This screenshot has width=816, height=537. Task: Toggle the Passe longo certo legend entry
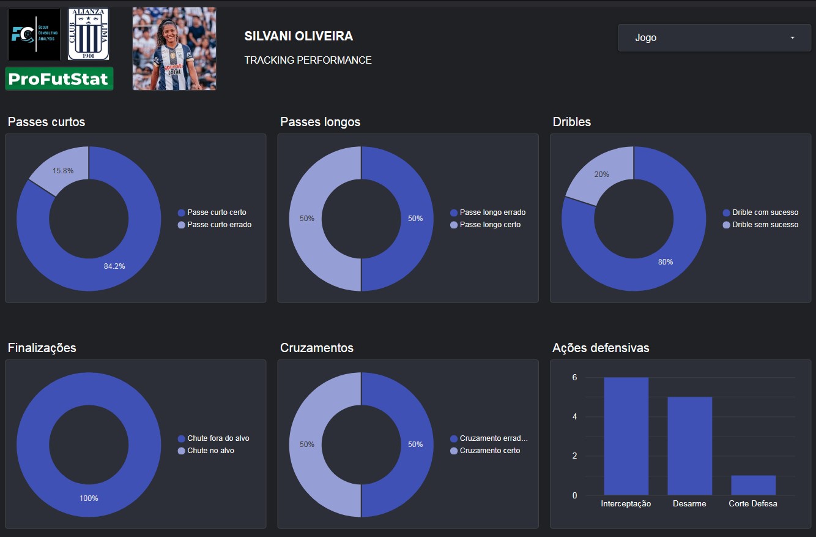(x=485, y=225)
